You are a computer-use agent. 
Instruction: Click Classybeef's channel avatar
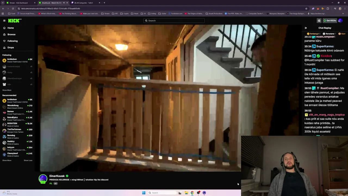point(4,155)
